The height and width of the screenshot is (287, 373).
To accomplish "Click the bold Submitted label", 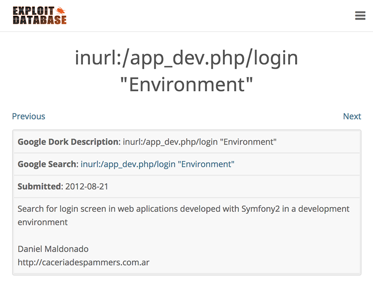I will [x=39, y=187].
